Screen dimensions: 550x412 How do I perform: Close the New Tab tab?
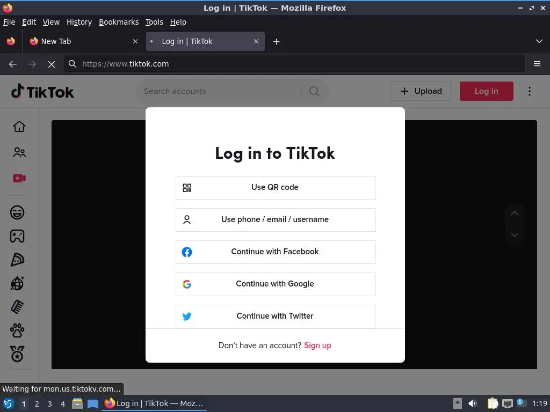pos(135,41)
